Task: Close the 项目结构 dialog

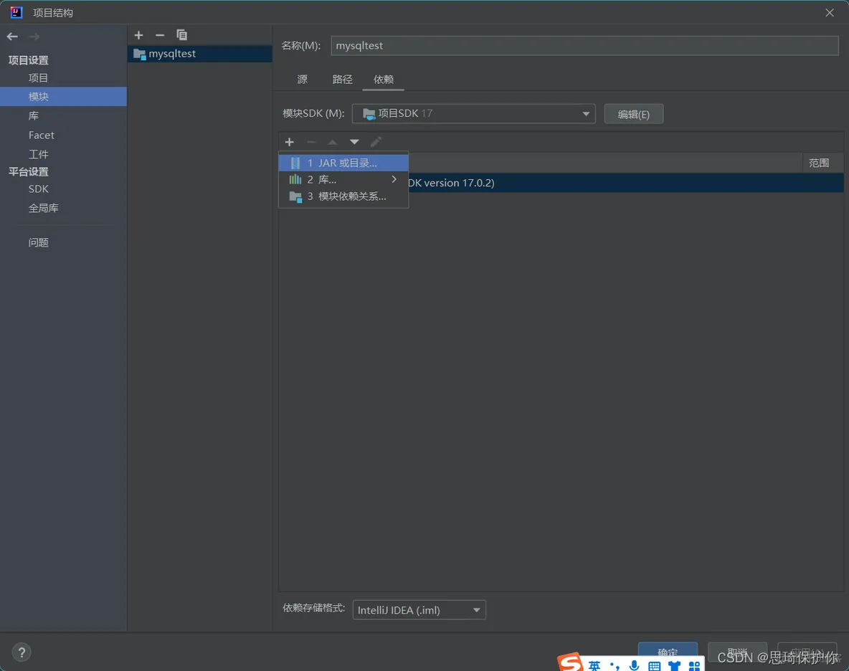Action: click(830, 12)
